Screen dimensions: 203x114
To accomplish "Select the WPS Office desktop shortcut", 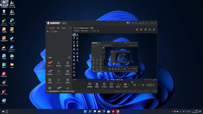I will pyautogui.click(x=4, y=92).
